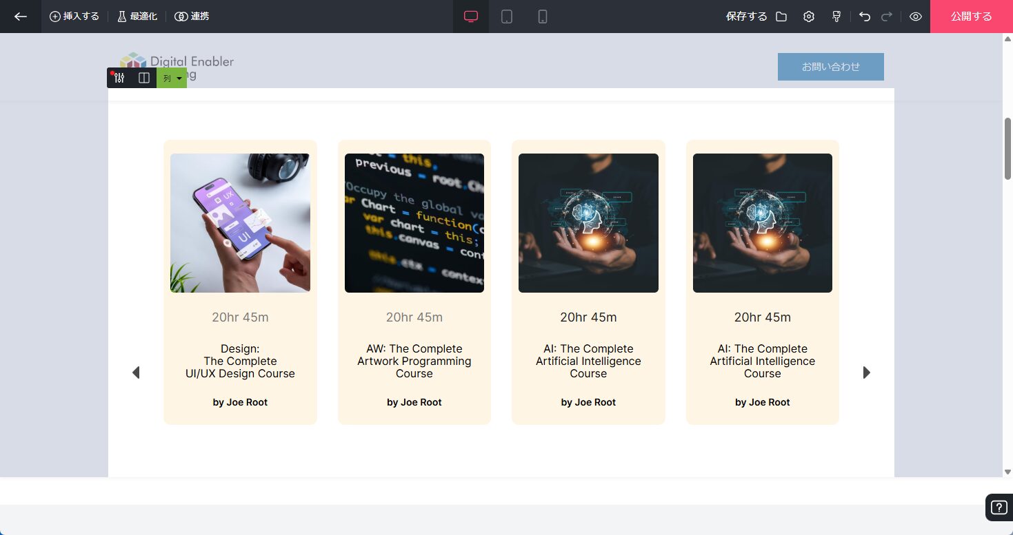Undo the last change
1013x535 pixels.
point(865,17)
